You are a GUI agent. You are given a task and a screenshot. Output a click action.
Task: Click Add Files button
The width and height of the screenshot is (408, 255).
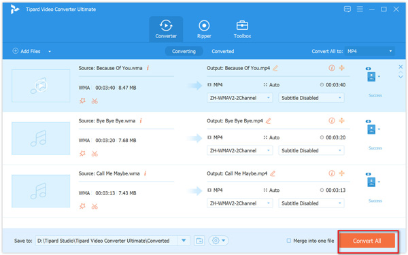click(27, 51)
